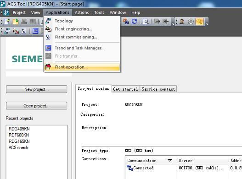Click the ACS application logo left of Project menu

pyautogui.click(x=6, y=12)
